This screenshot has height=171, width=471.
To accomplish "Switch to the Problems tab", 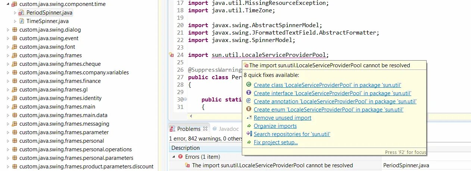I will (188, 129).
